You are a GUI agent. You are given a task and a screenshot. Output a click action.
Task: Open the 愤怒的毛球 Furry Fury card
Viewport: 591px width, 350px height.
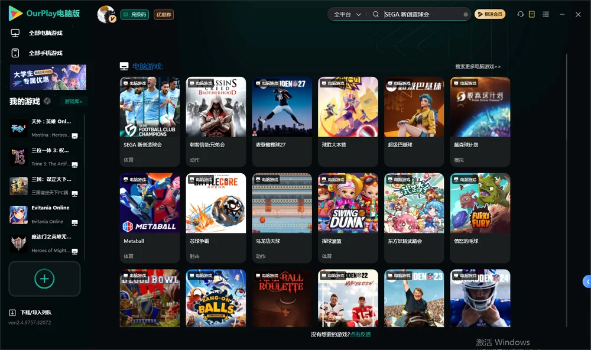tap(480, 218)
